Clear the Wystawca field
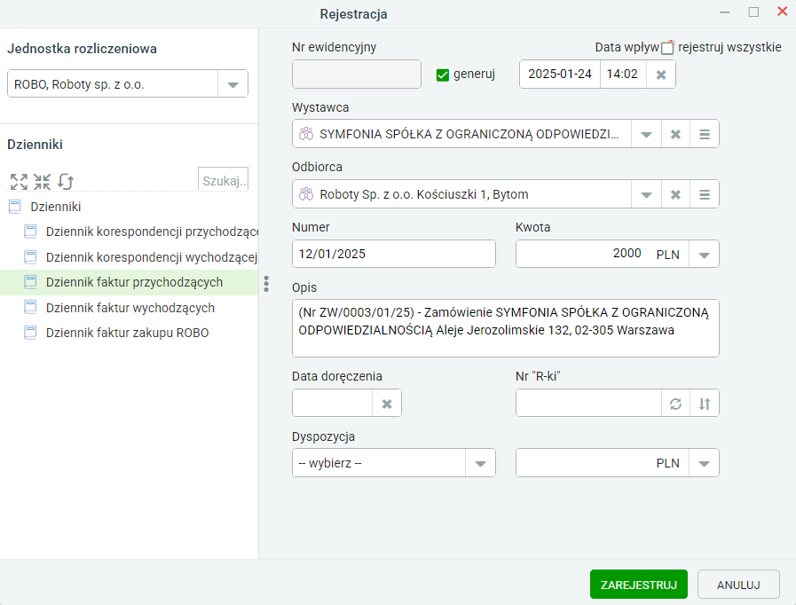The height and width of the screenshot is (605, 796). pos(675,135)
